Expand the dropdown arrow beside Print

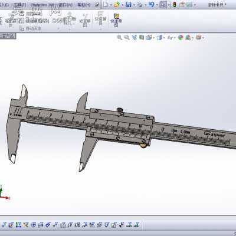[x=146, y=5]
